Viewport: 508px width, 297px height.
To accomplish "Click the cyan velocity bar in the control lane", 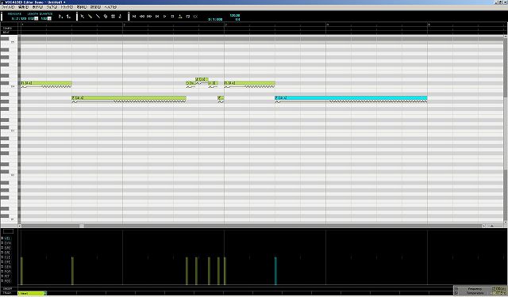I will click(275, 271).
